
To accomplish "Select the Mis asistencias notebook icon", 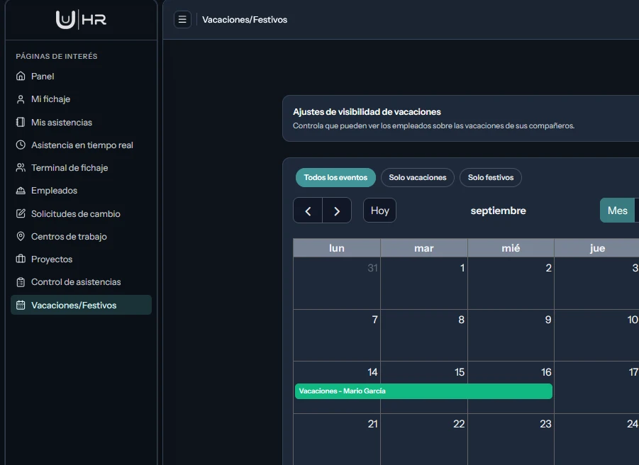I will pyautogui.click(x=21, y=122).
